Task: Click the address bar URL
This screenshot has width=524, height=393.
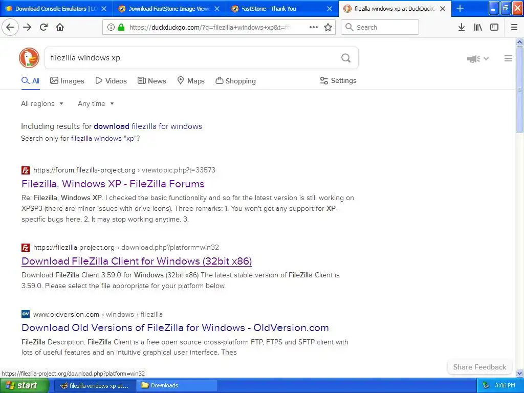Action: coord(209,28)
